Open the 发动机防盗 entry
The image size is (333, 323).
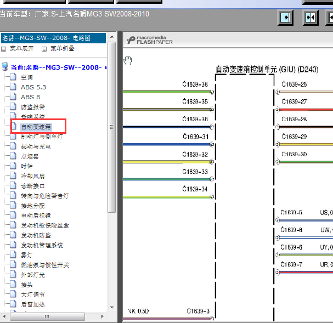pos(36,235)
